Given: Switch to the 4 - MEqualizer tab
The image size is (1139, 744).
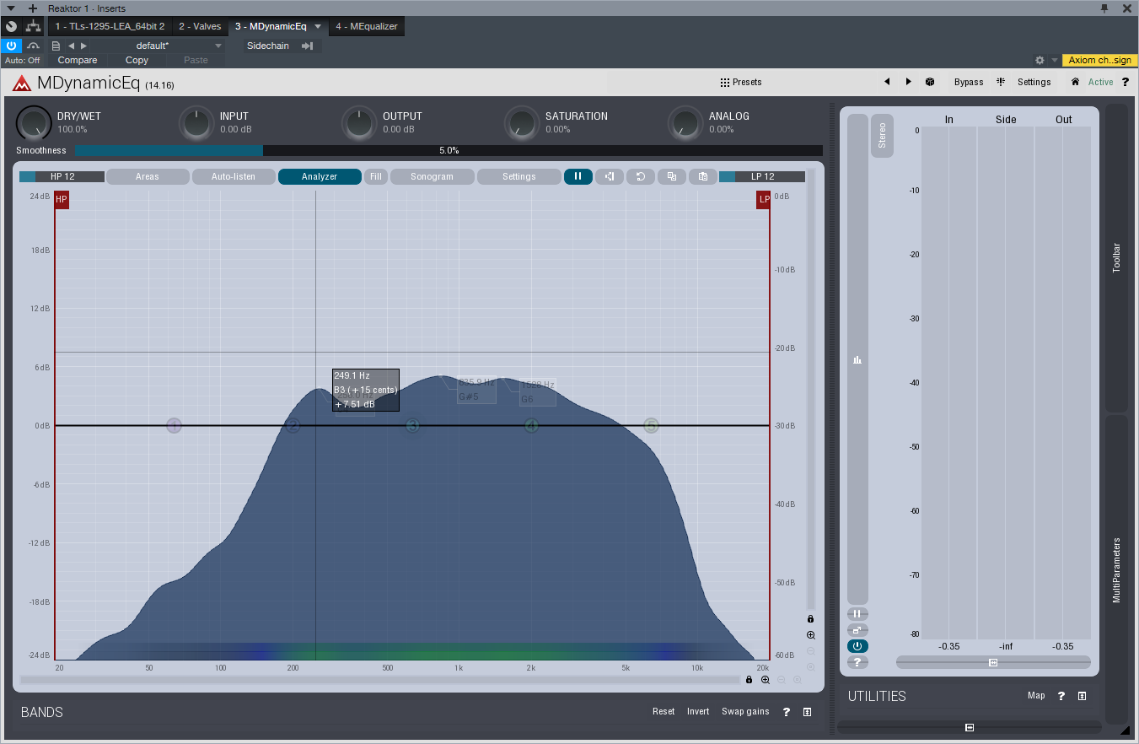Looking at the screenshot, I should coord(366,26).
